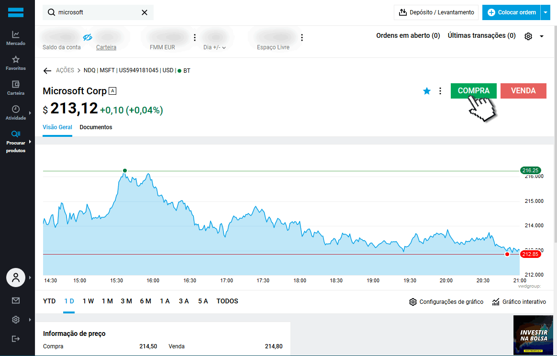Open the Colocar ordem dropdown arrow
Screen dimensions: 557x356
click(546, 12)
